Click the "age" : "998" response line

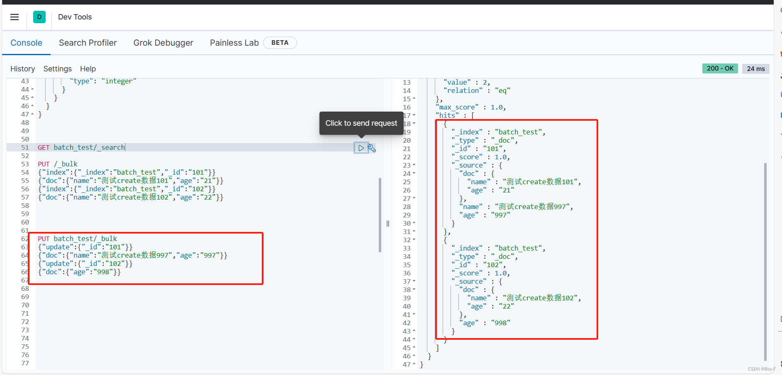(485, 323)
